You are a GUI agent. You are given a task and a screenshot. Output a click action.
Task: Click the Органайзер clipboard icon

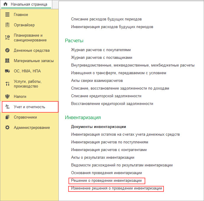(x=7, y=25)
